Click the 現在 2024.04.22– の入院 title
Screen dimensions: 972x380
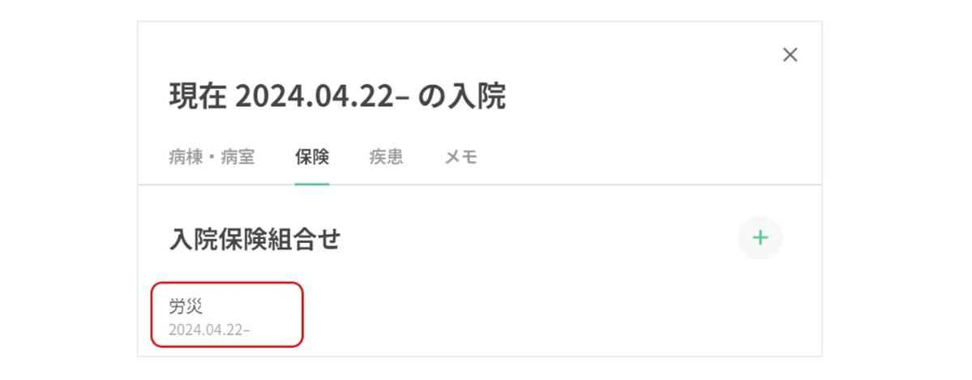[337, 97]
